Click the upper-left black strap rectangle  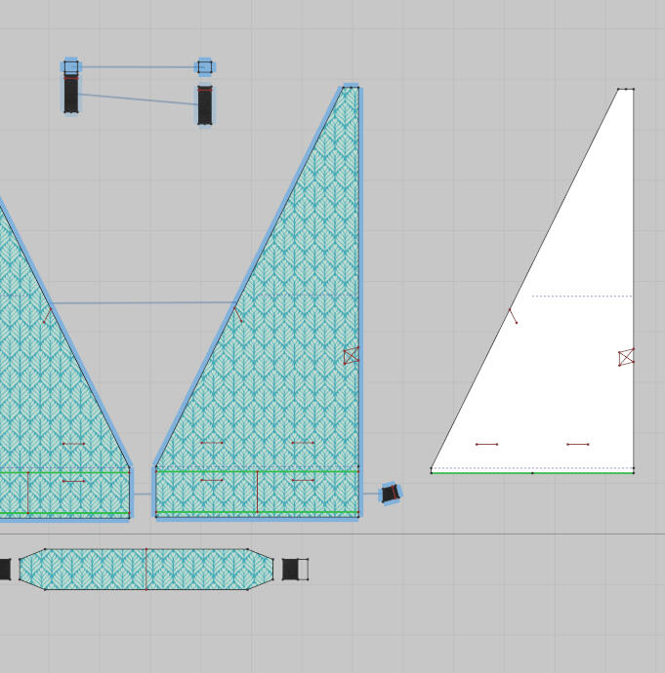coord(71,95)
